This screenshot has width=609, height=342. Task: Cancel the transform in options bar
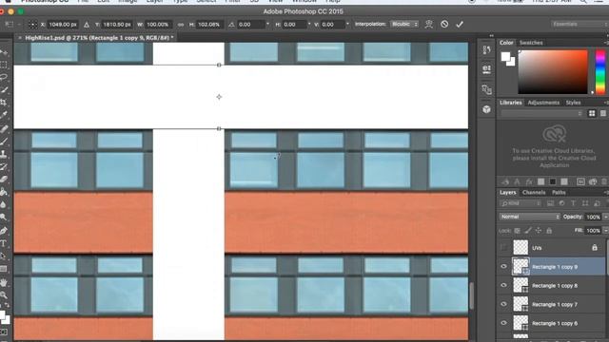point(444,25)
